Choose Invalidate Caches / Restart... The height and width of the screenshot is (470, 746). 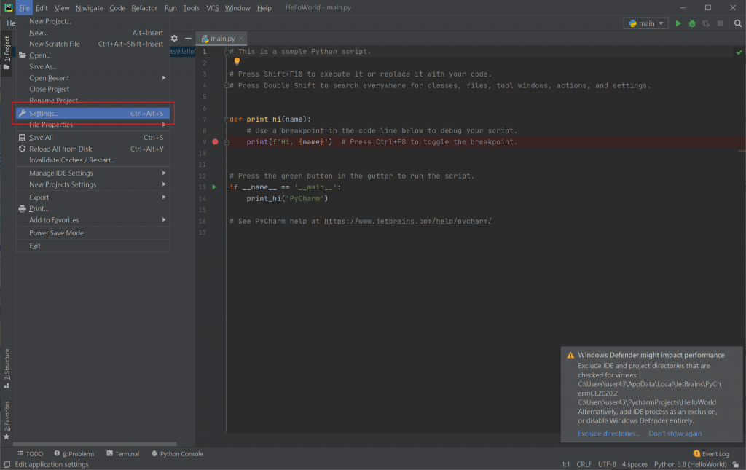click(x=93, y=160)
